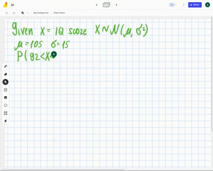
Task: Click Set background
Action: click(x=41, y=13)
